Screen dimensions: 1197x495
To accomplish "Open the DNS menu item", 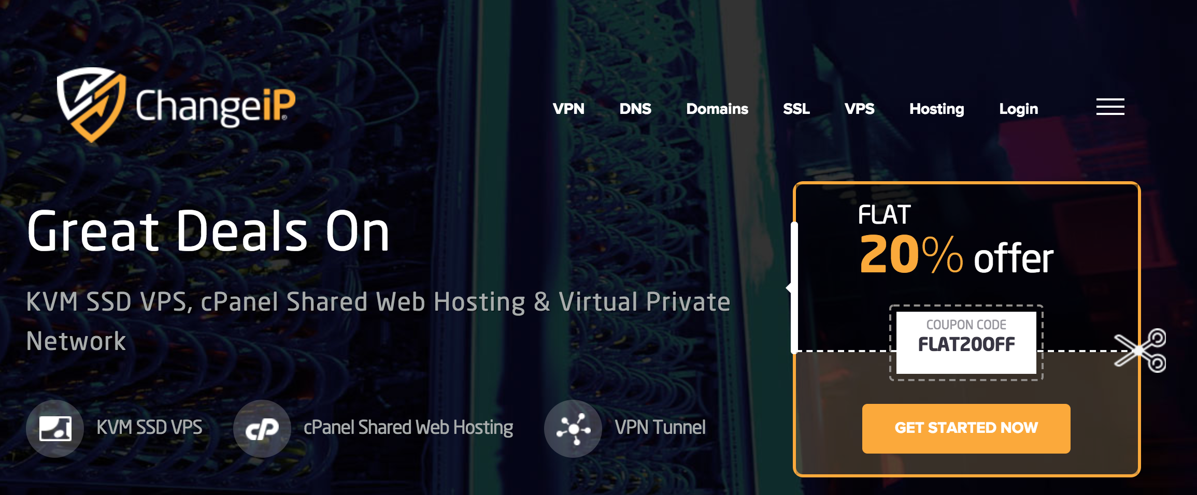I will click(x=635, y=109).
